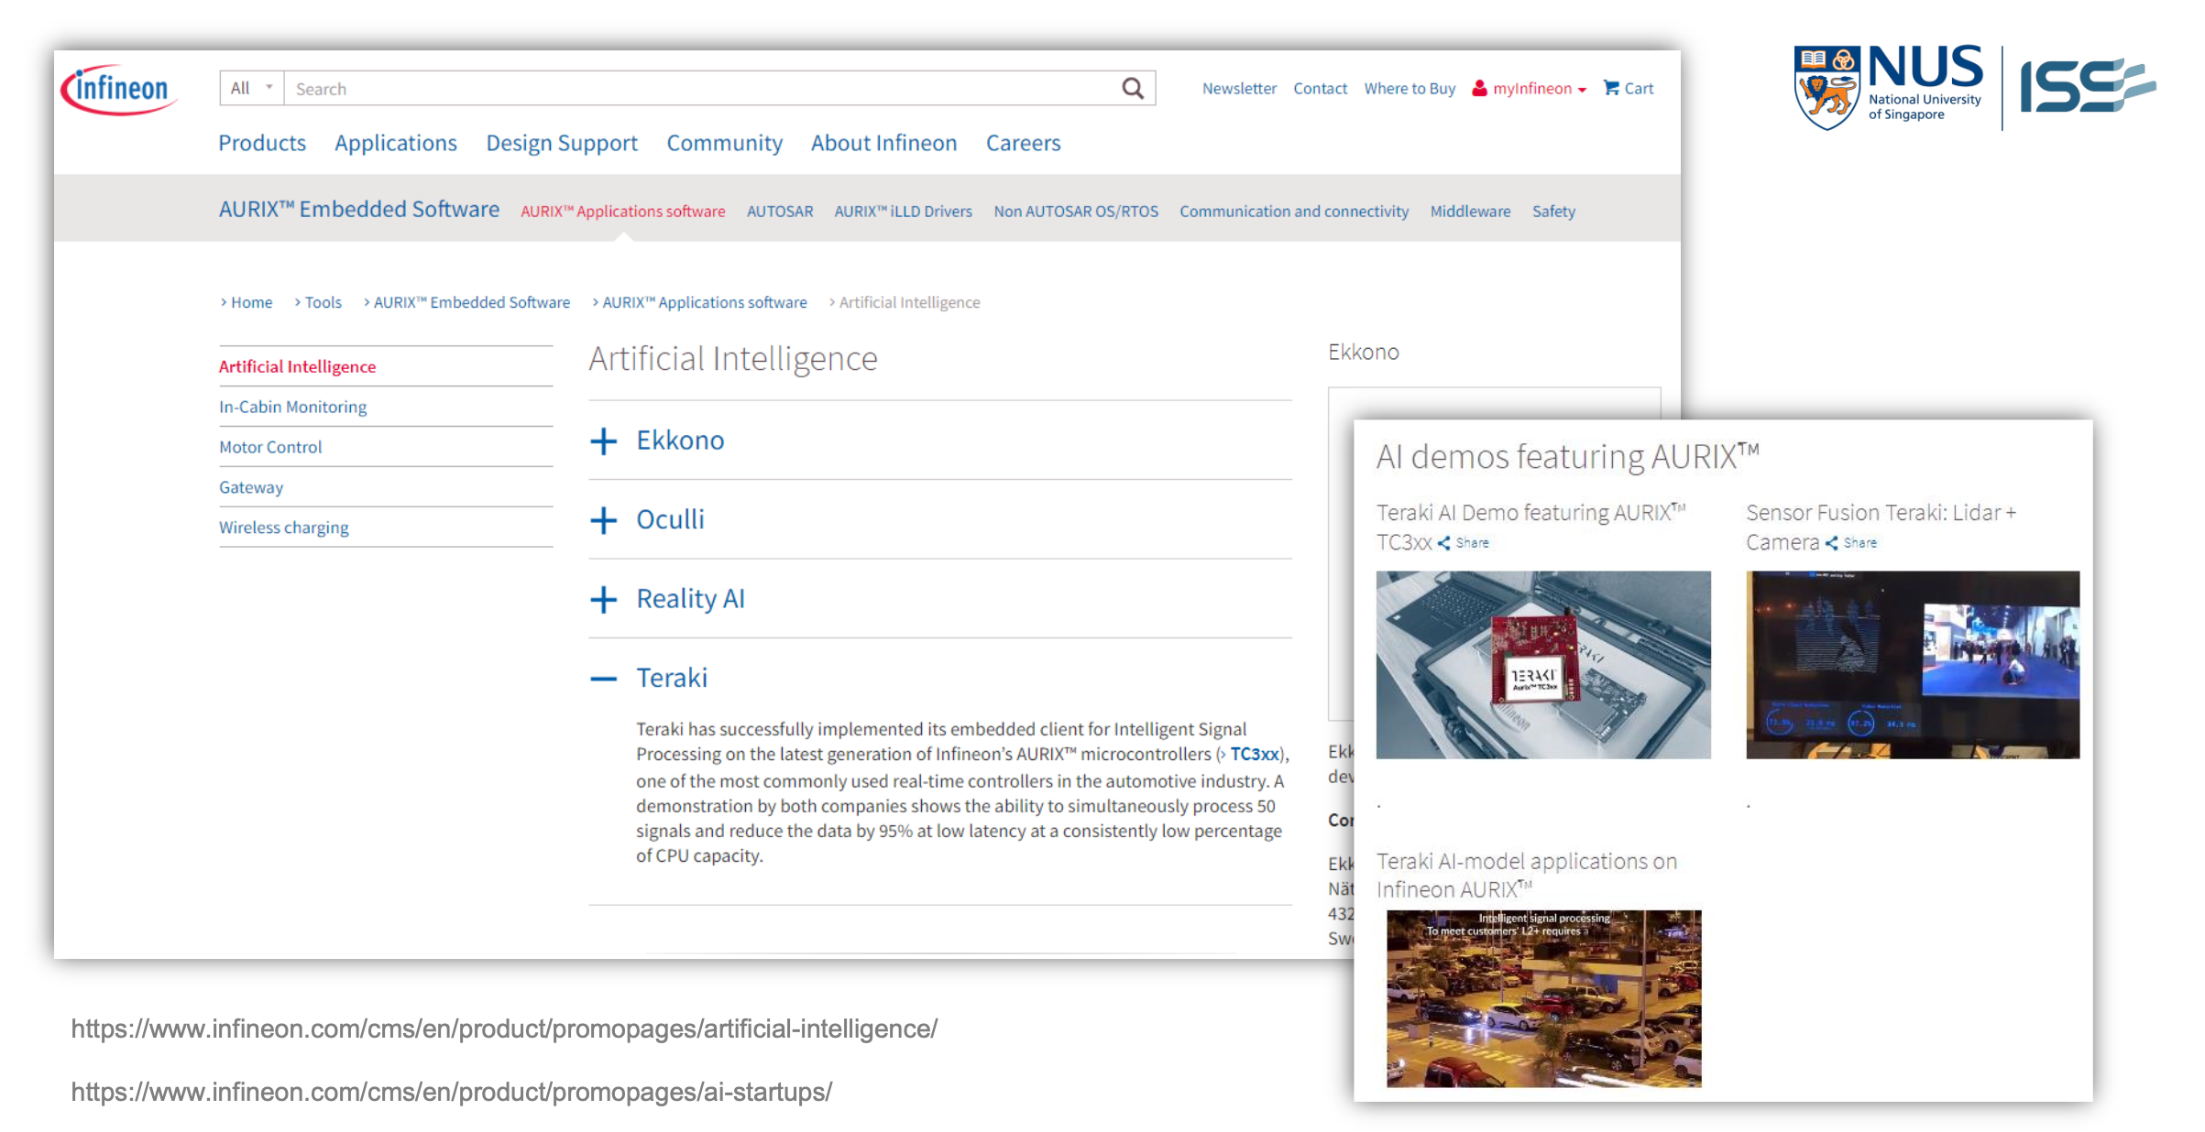Open the Cart icon
2205x1132 pixels.
1611,88
